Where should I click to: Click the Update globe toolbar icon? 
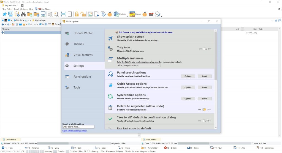click(x=120, y=14)
